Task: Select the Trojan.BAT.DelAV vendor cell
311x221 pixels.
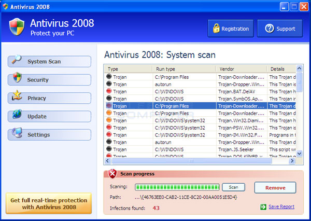Action: pyautogui.click(x=242, y=91)
